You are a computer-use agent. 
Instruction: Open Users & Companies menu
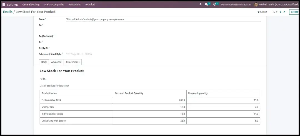coord(54,4)
